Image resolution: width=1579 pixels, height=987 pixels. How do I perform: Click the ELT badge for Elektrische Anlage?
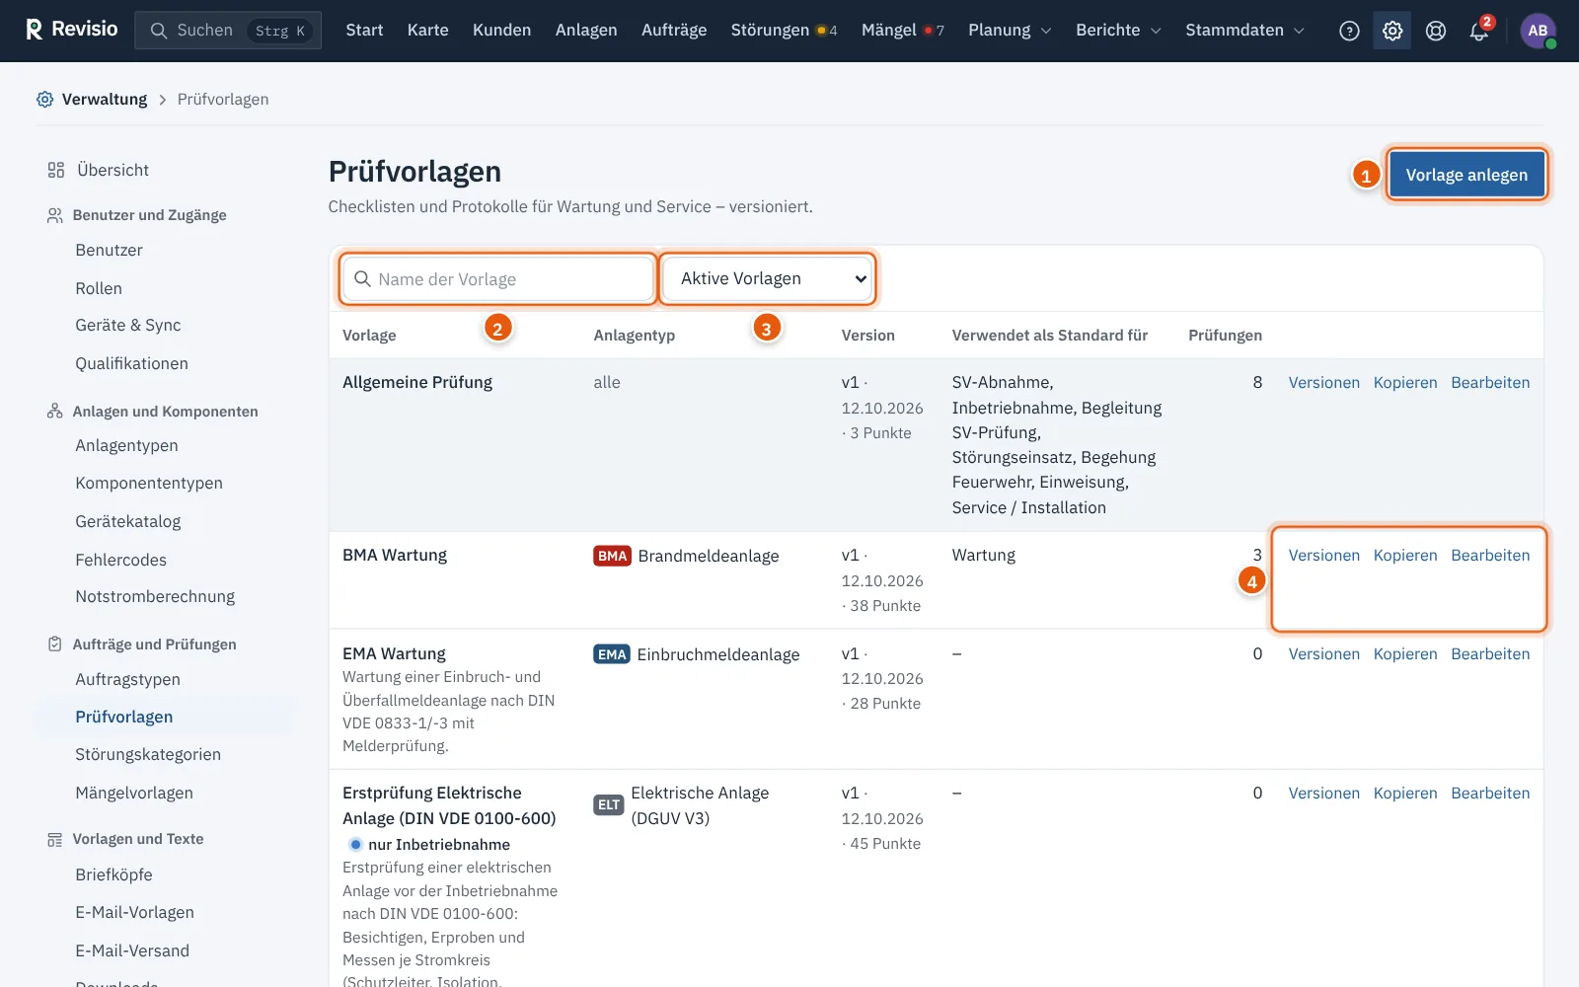(x=609, y=804)
